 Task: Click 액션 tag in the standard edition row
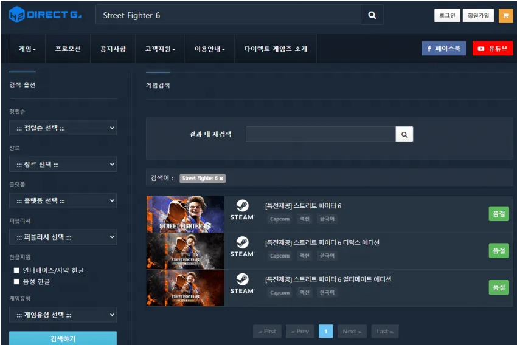(x=304, y=219)
